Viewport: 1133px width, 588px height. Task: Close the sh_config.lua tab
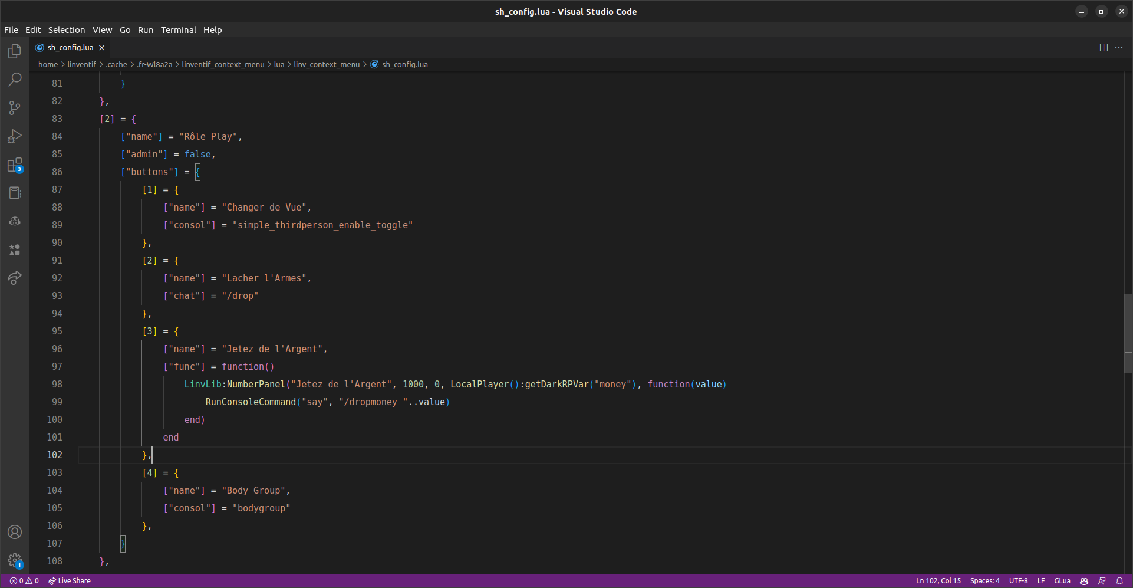(101, 48)
